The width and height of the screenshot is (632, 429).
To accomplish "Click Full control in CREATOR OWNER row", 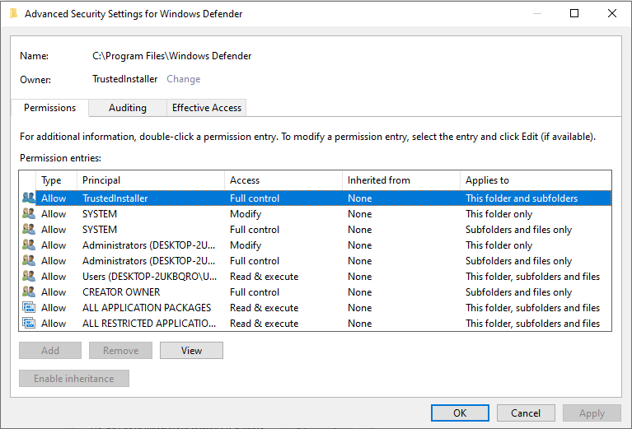I will tap(255, 292).
